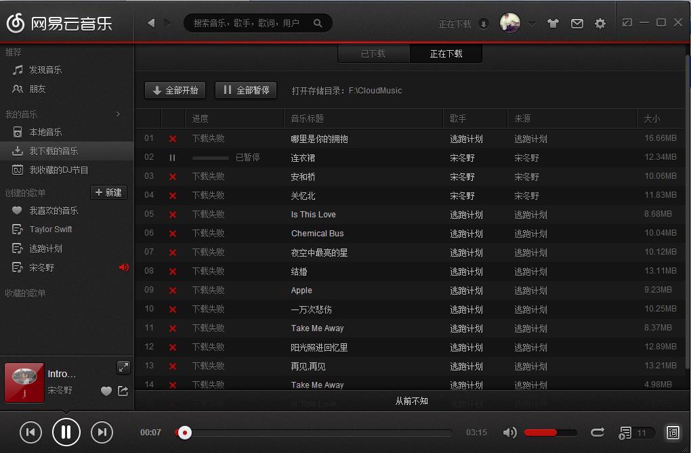The height and width of the screenshot is (453, 691).
Task: Toggle the repeat playback mode
Action: (x=597, y=432)
